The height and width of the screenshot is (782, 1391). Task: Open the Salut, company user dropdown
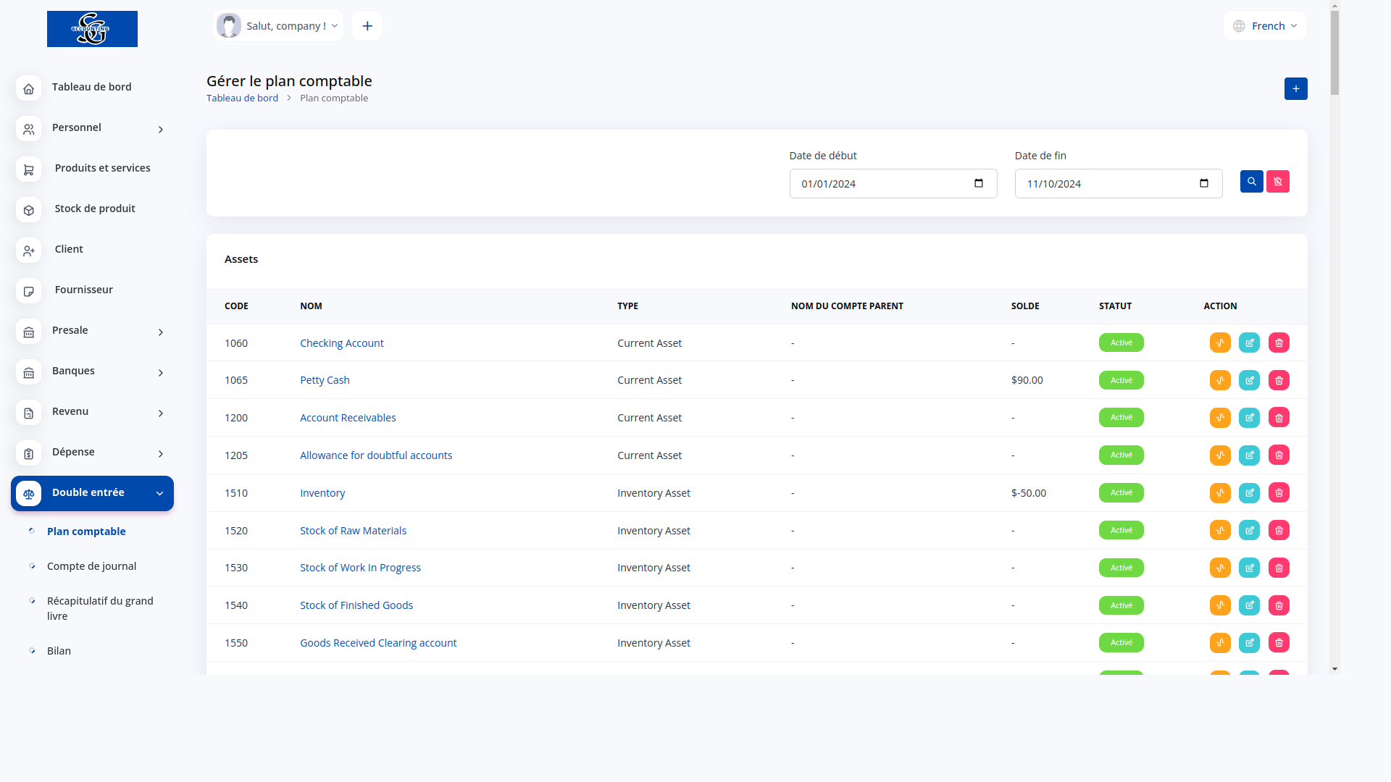tap(278, 26)
